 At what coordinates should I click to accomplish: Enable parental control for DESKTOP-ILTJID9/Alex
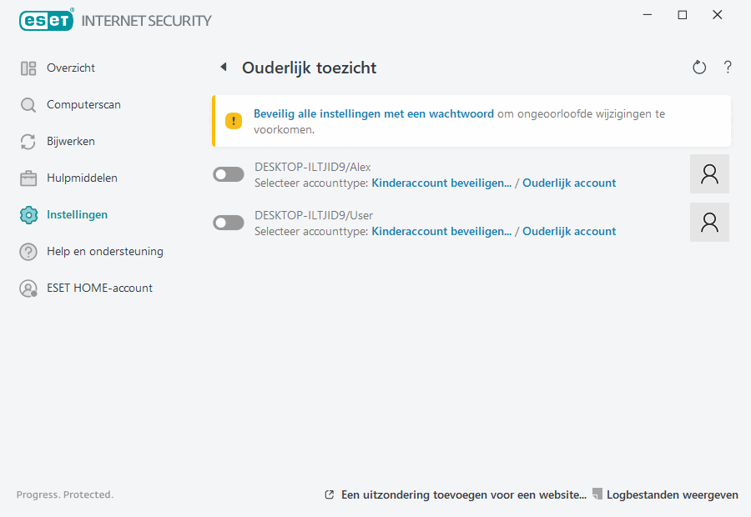(229, 174)
